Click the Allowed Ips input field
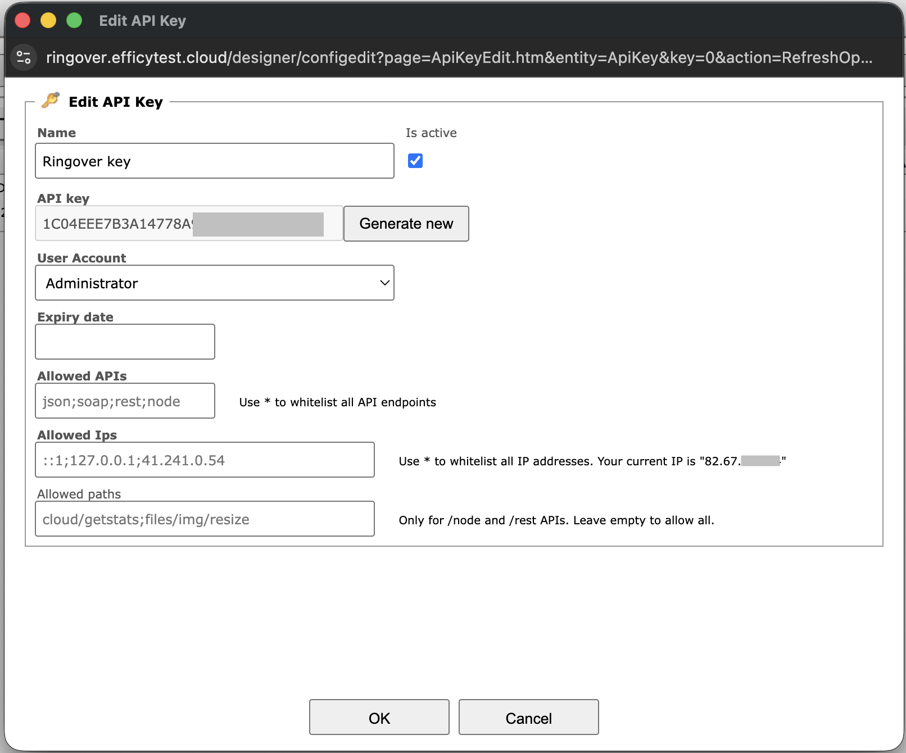906x753 pixels. 205,460
